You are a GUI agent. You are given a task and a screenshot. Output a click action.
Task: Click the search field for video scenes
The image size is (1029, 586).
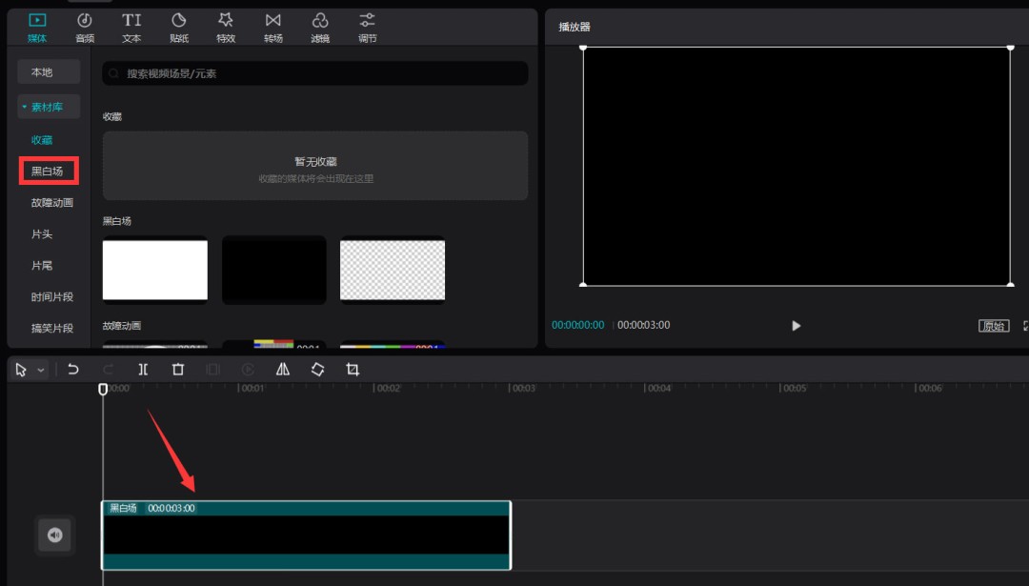(x=314, y=73)
